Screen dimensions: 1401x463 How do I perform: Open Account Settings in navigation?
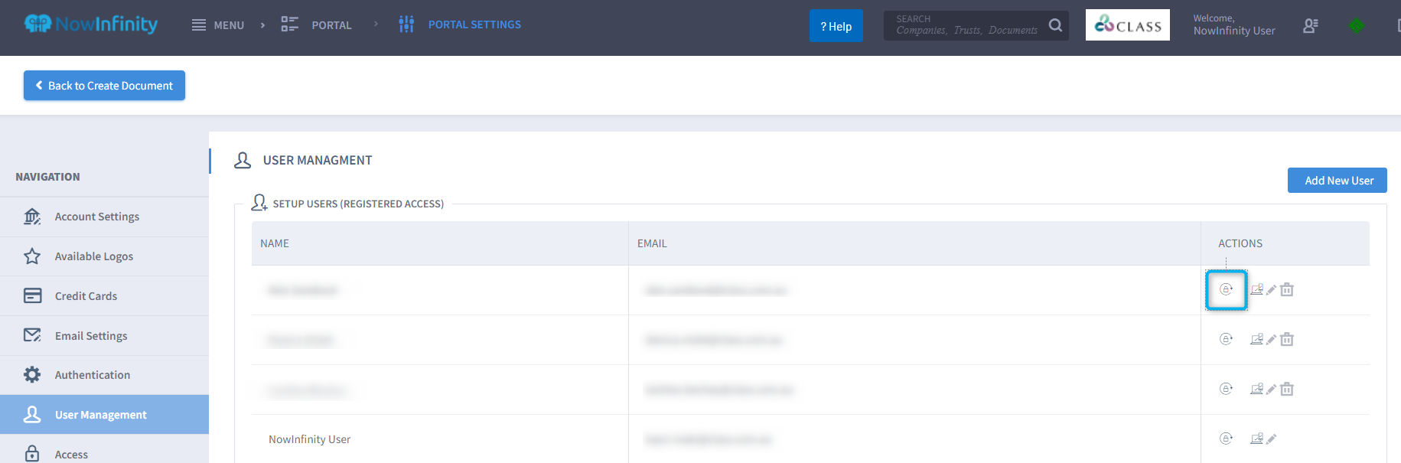(x=97, y=217)
